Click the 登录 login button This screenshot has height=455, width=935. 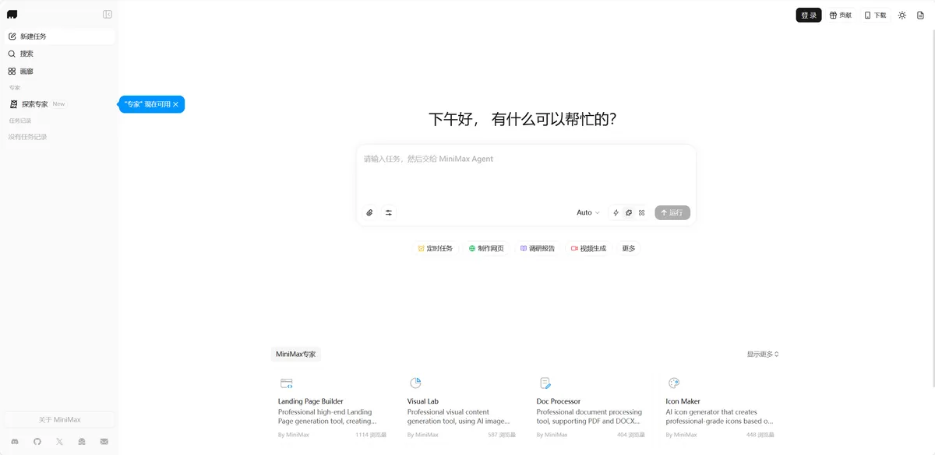point(809,15)
